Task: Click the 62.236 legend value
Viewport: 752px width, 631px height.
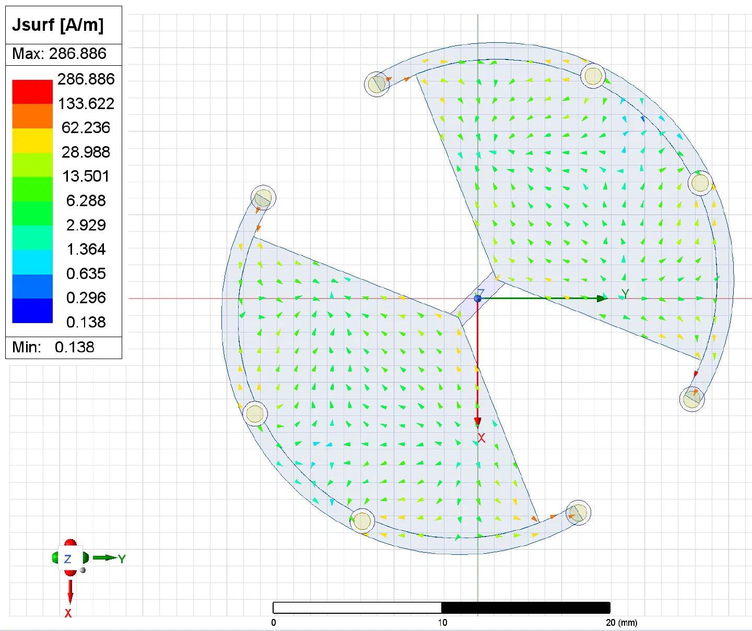Action: (86, 128)
